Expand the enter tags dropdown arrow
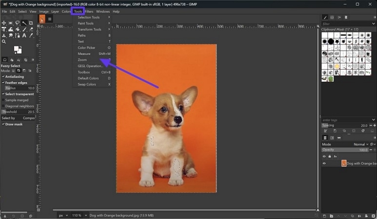Image resolution: width=377 pixels, height=219 pixels. [374, 120]
